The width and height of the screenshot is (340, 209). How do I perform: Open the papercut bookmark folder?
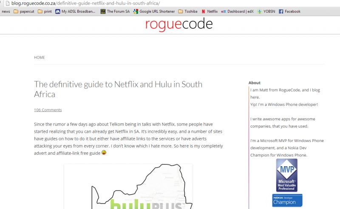click(x=24, y=11)
